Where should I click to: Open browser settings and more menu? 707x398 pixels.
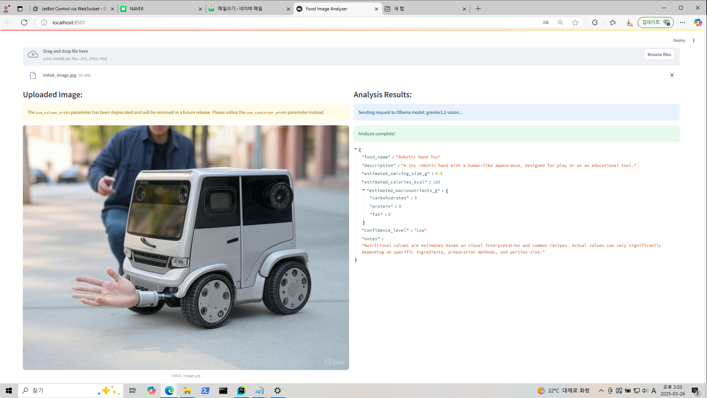click(682, 22)
